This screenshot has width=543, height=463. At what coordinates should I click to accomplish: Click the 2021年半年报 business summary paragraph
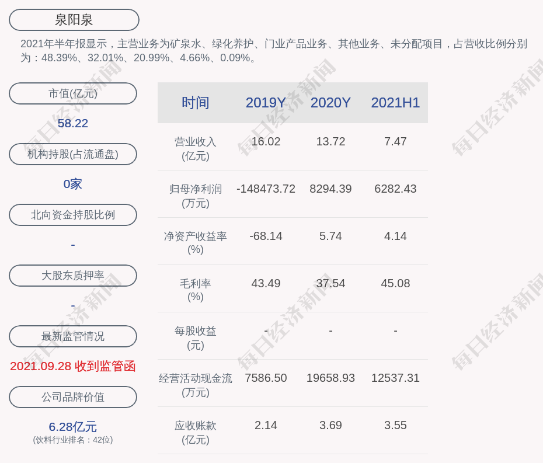point(274,51)
